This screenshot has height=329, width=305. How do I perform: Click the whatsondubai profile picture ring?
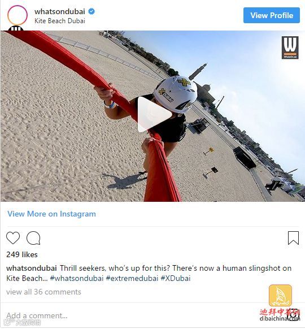click(17, 15)
